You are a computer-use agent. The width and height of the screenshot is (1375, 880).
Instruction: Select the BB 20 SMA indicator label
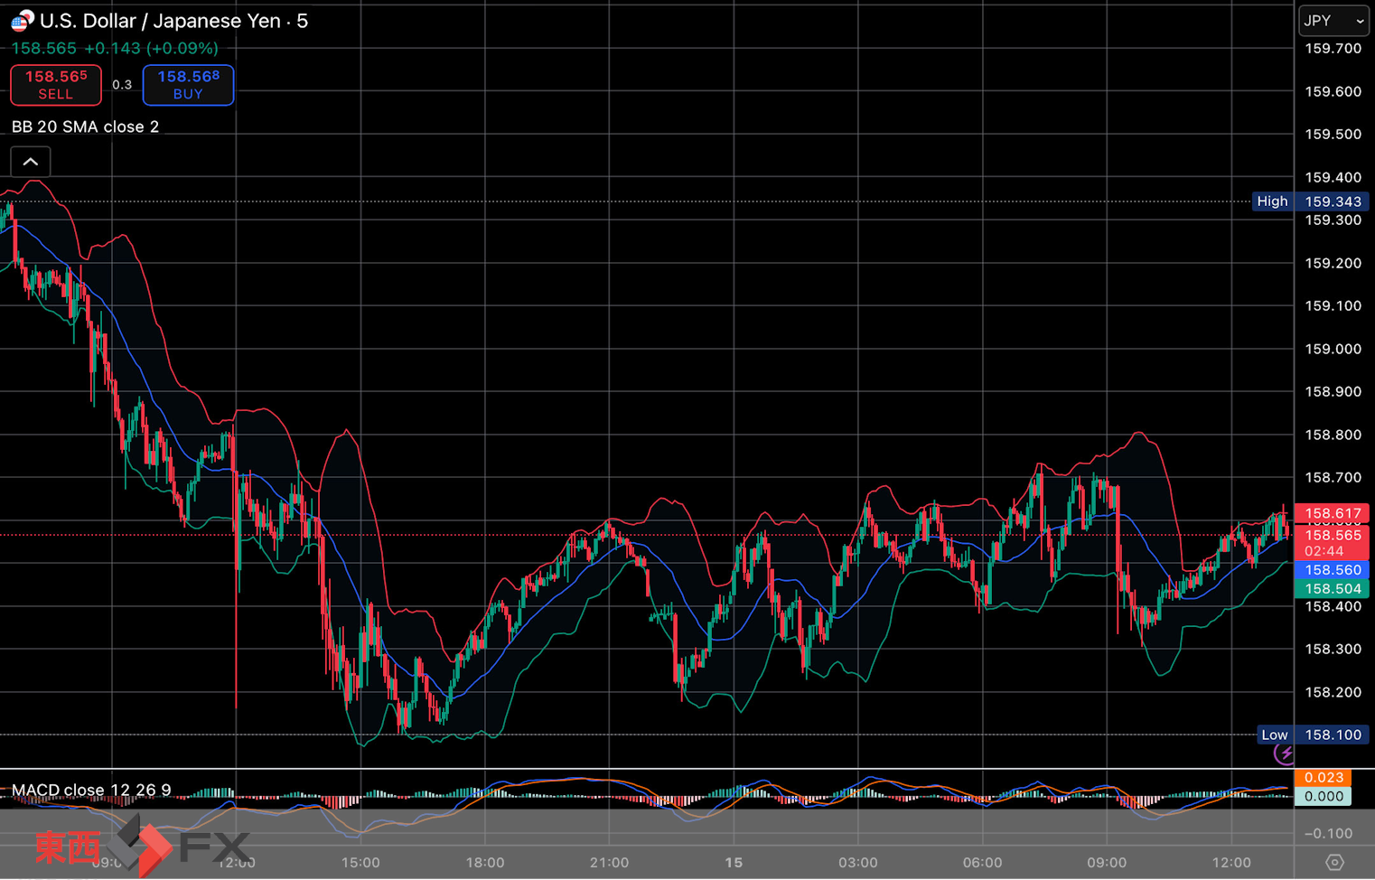pyautogui.click(x=85, y=126)
